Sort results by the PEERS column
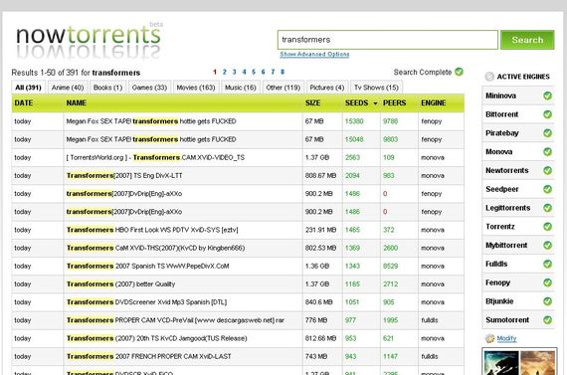The height and width of the screenshot is (375, 567). click(394, 103)
